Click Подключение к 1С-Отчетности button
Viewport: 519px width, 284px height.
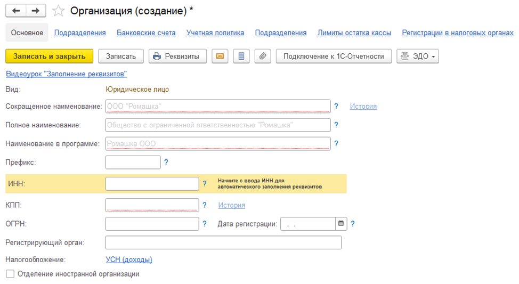pos(334,56)
